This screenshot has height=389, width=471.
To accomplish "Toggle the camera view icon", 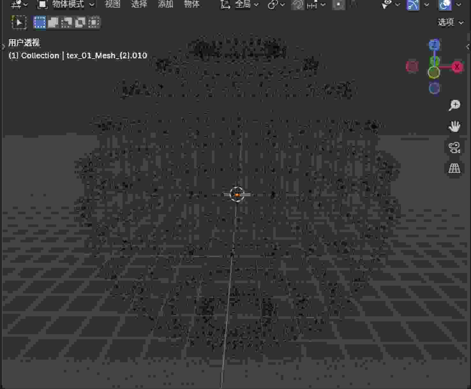I will pyautogui.click(x=454, y=148).
